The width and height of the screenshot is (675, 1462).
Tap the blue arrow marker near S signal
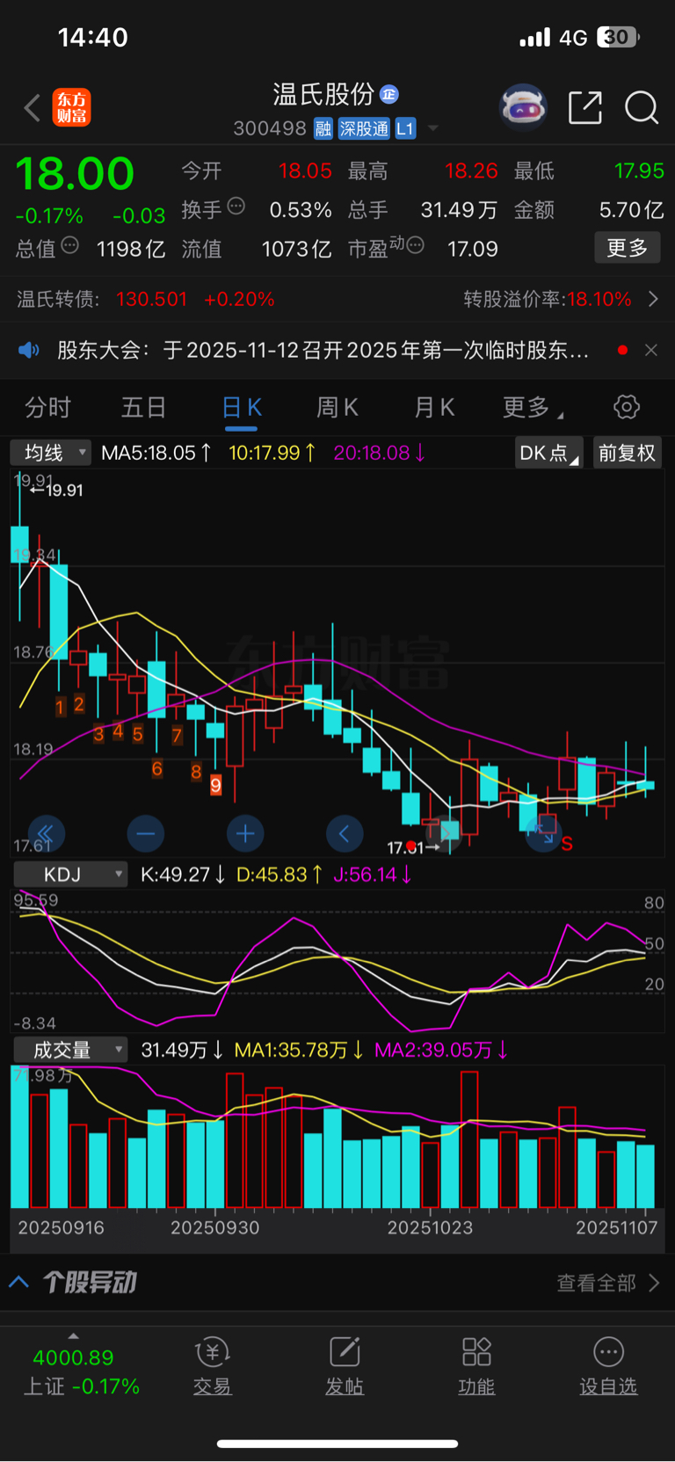tap(543, 834)
